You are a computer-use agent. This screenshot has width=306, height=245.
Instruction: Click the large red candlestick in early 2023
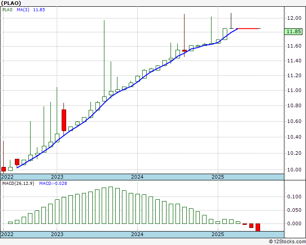pyautogui.click(x=64, y=120)
